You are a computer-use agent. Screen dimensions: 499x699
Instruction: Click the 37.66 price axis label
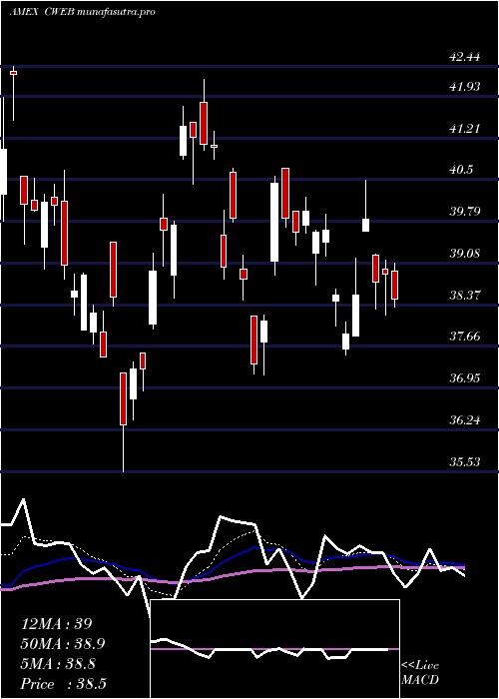[x=466, y=337]
